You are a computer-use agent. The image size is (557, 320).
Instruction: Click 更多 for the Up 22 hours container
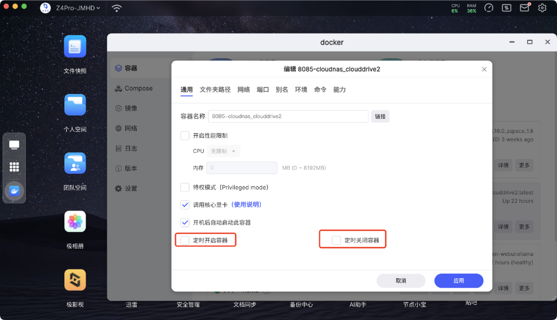click(x=524, y=227)
